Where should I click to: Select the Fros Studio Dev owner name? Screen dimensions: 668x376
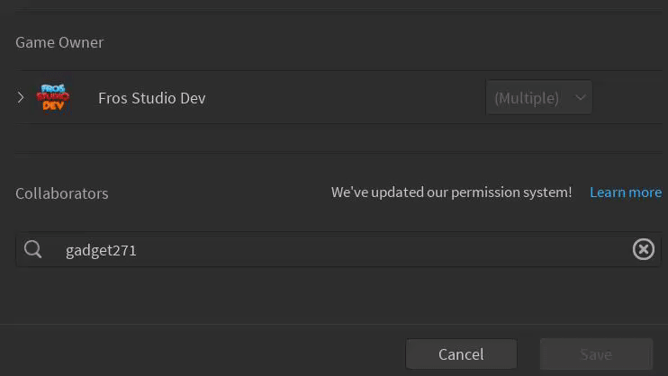(x=151, y=98)
